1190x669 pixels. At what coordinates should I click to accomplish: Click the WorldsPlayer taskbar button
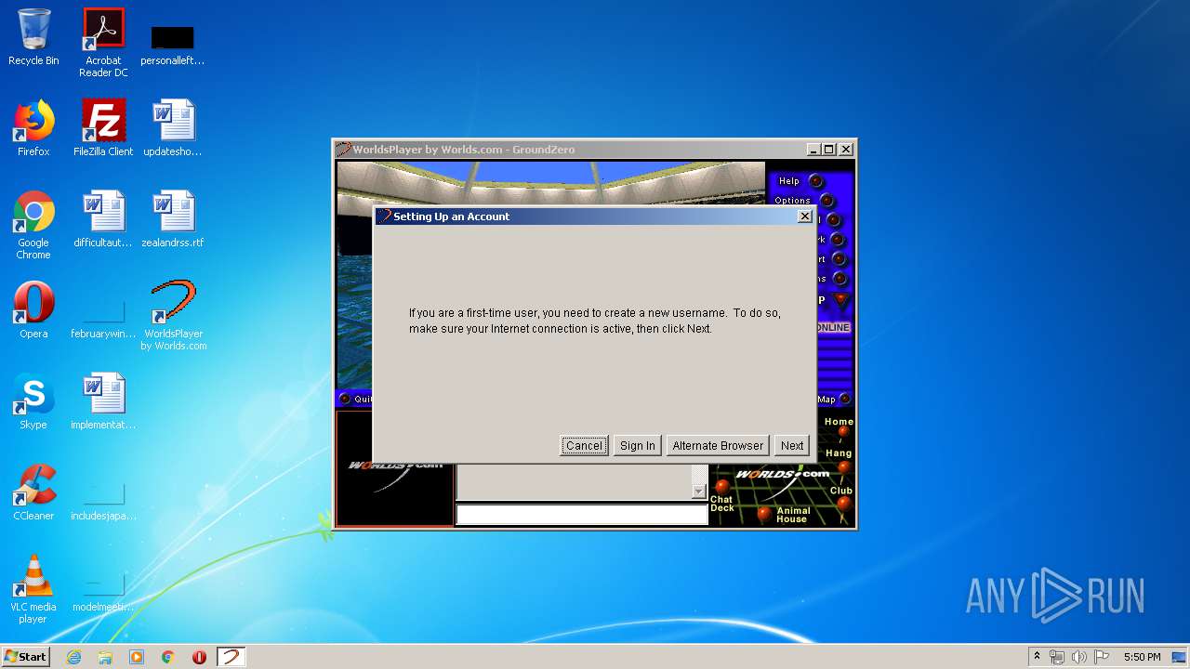tap(231, 657)
